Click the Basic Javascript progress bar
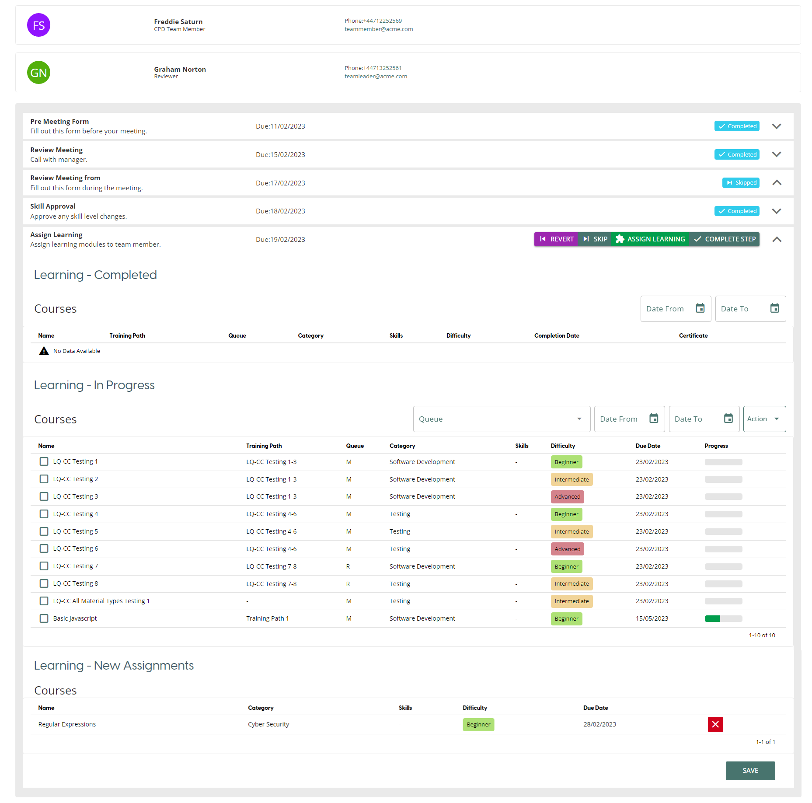 [723, 618]
